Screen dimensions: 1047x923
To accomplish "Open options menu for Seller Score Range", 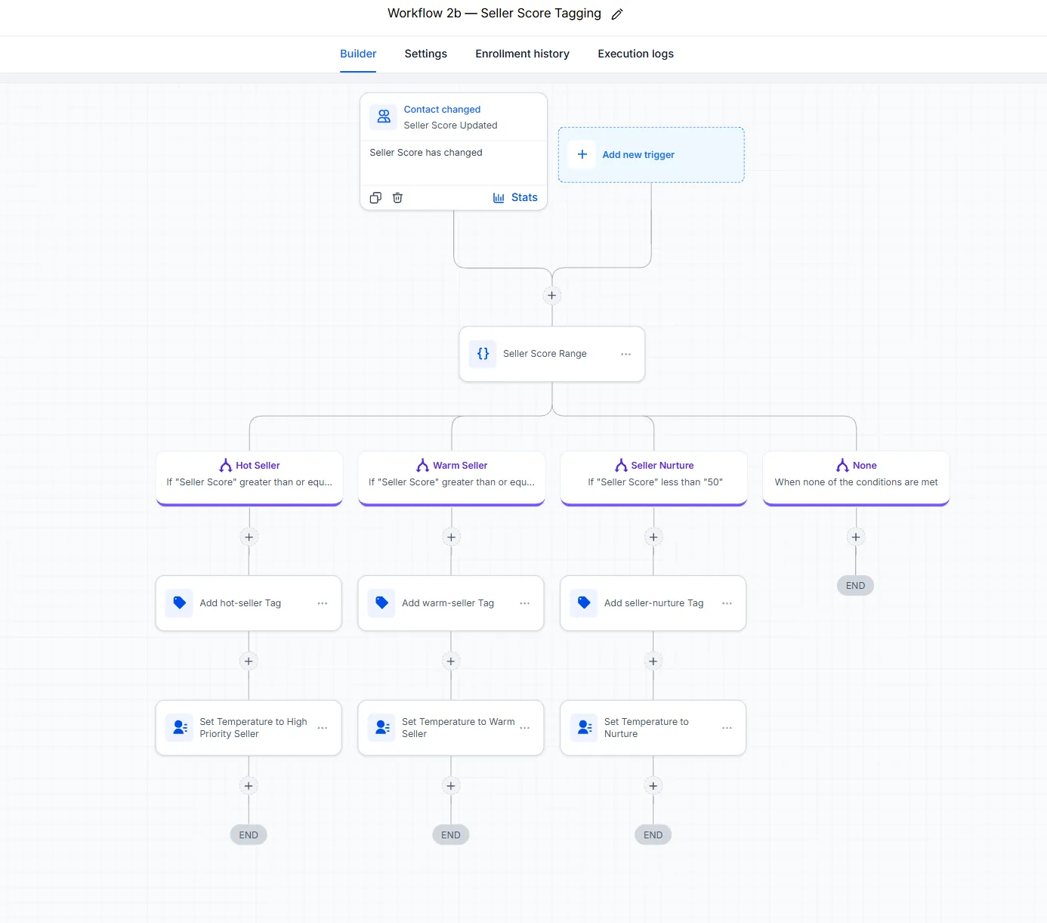I will point(625,354).
